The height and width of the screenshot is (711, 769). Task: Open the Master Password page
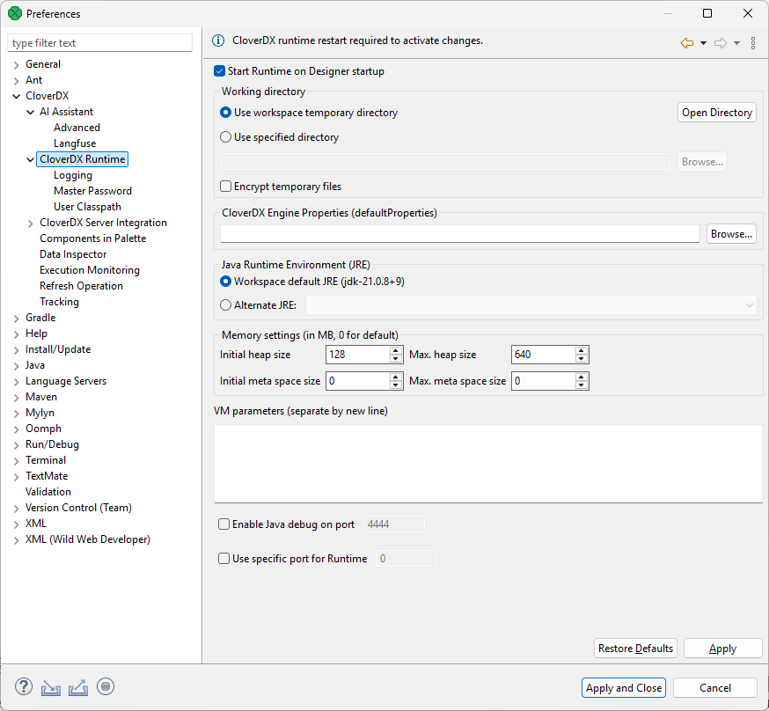[92, 191]
